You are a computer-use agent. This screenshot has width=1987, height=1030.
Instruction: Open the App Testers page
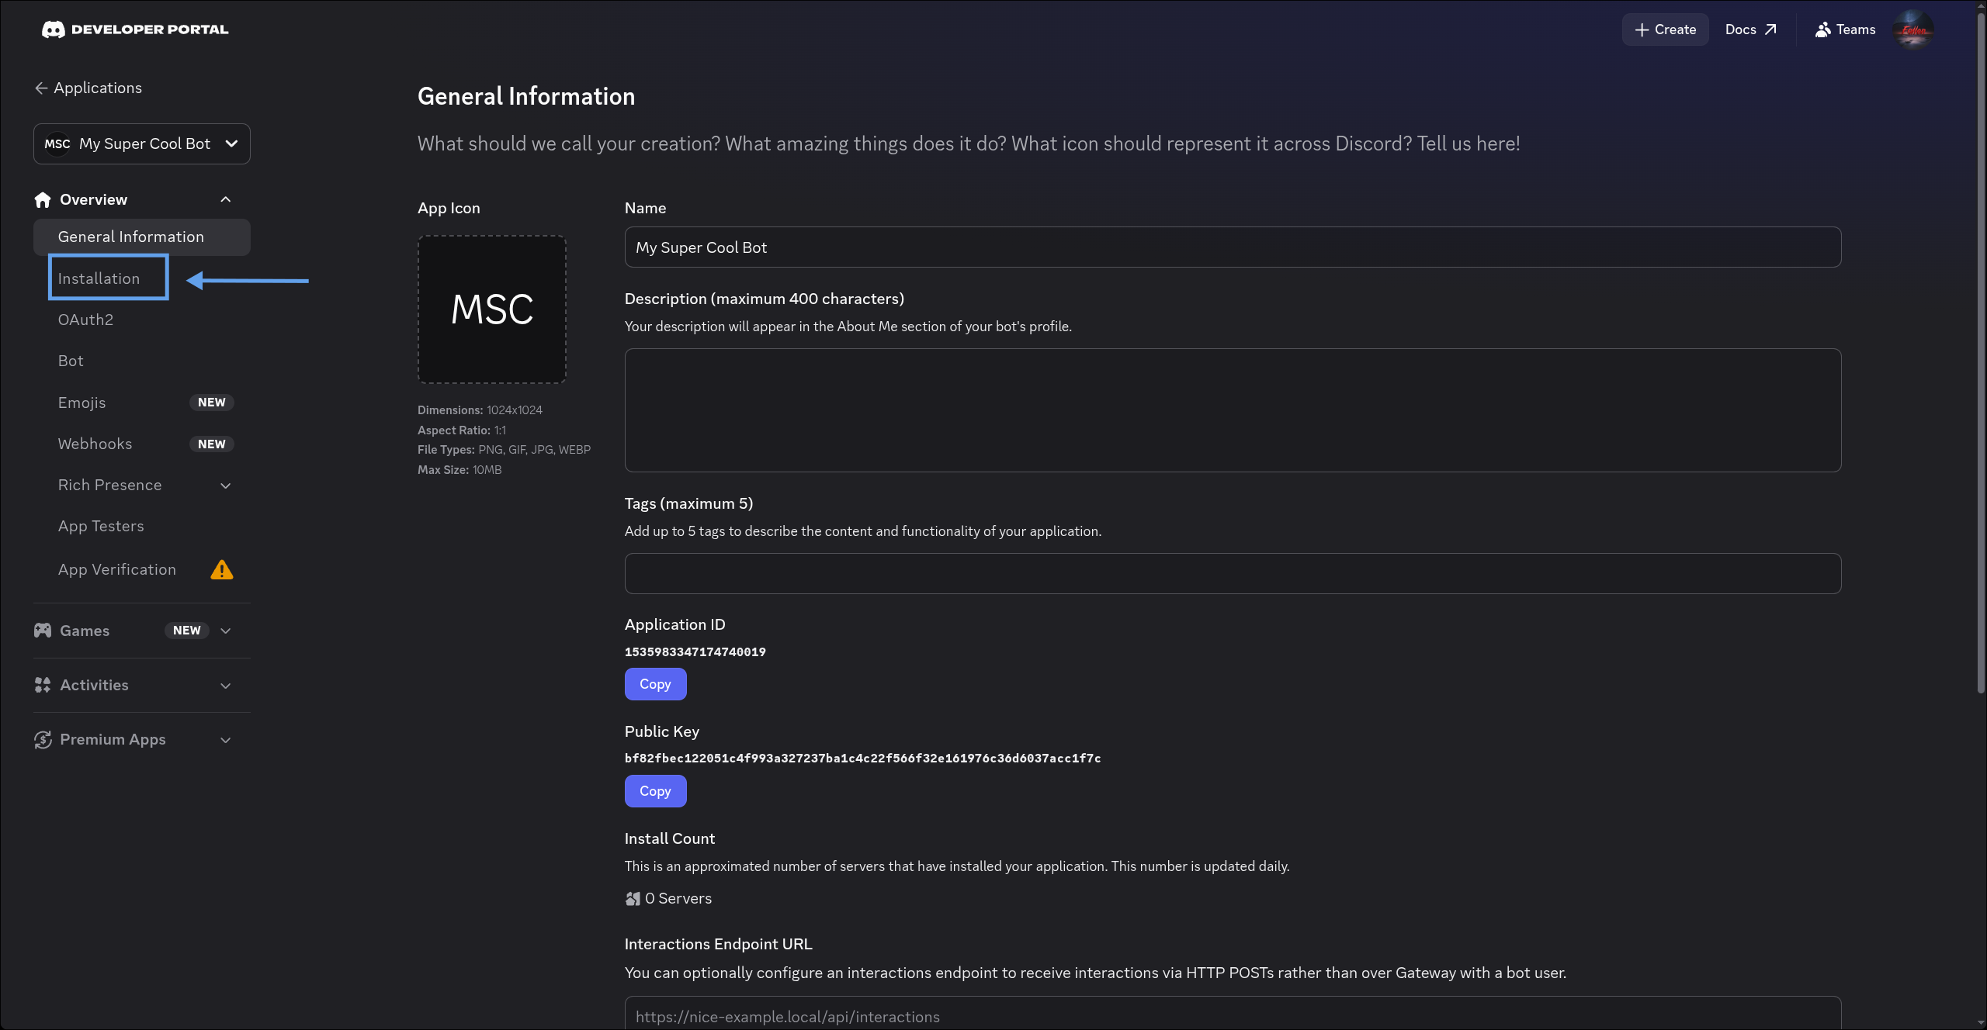point(101,526)
